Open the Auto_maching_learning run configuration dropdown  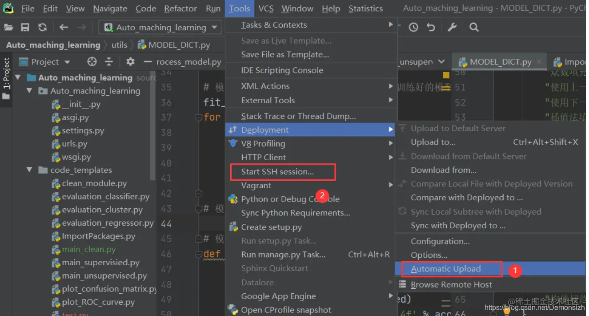coord(160,28)
